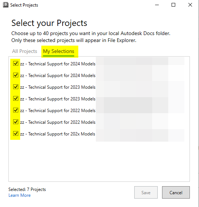Click the Autodesk Docs icon in title bar
The height and width of the screenshot is (207, 199).
click(5, 5)
